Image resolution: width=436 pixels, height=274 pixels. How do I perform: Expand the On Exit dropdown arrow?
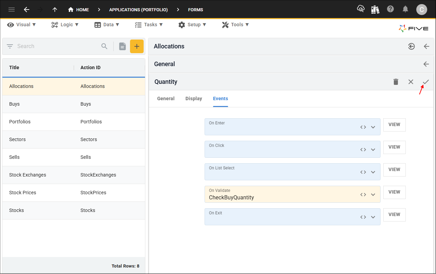(373, 217)
